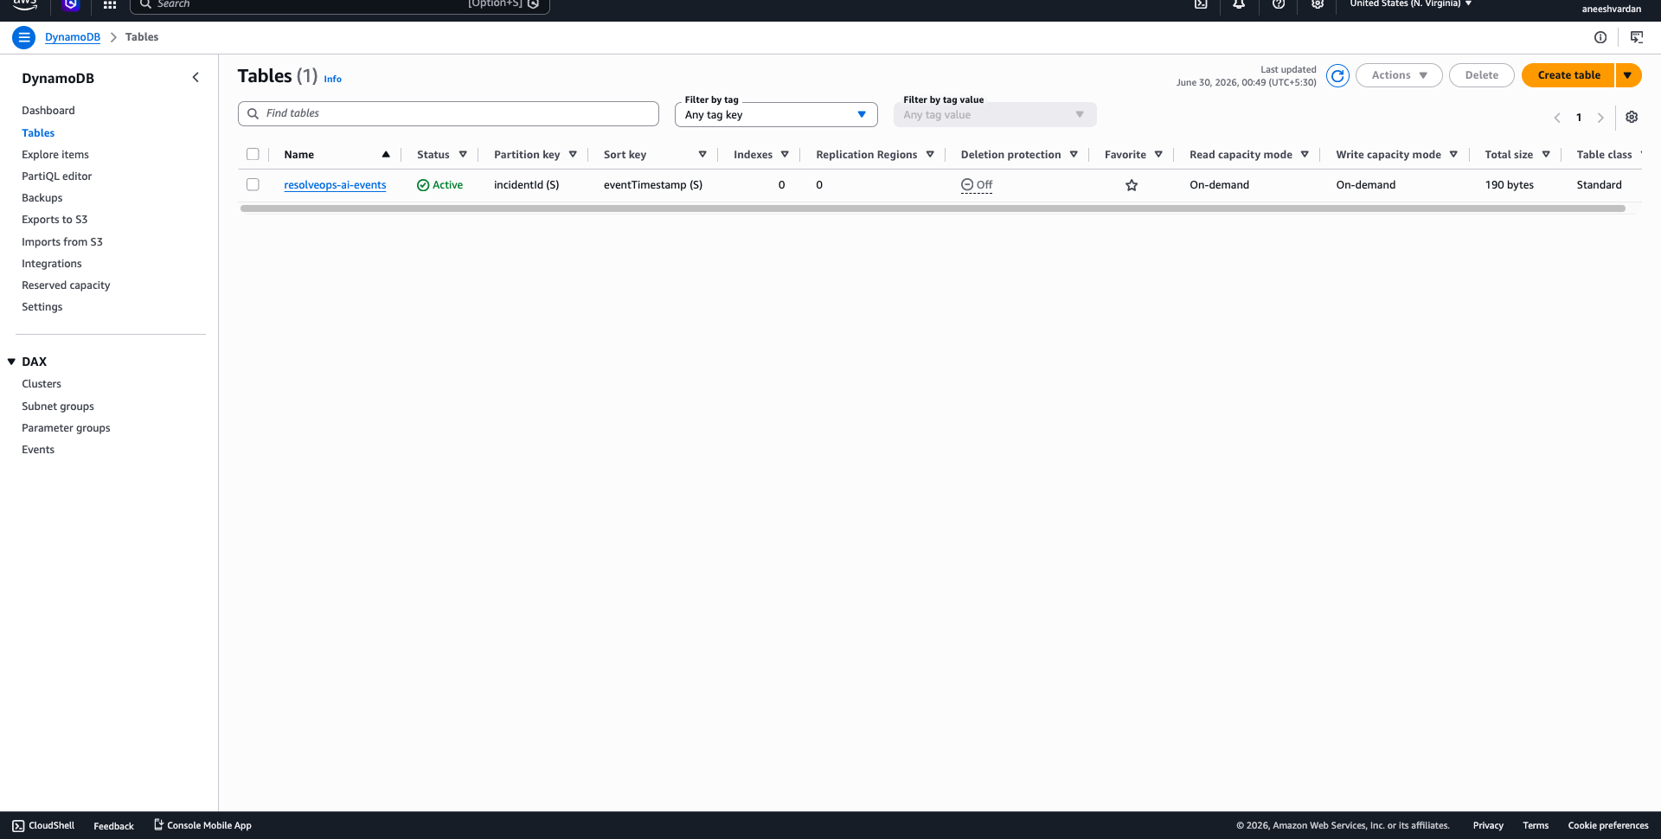
Task: Open CloudShell from the top bar icon
Action: coord(1201,4)
